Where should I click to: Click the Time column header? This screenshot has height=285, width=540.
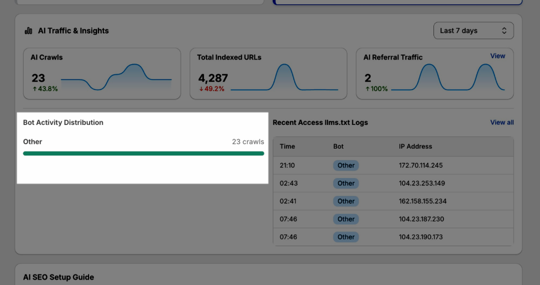(287, 146)
